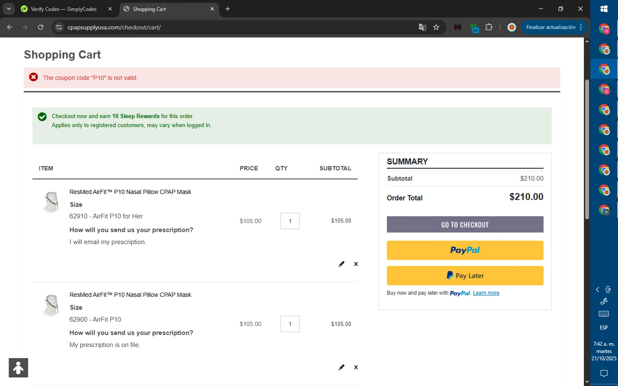Viewport: 618px width, 386px height.
Task: Open the accessibility widget icon
Action: [x=18, y=367]
